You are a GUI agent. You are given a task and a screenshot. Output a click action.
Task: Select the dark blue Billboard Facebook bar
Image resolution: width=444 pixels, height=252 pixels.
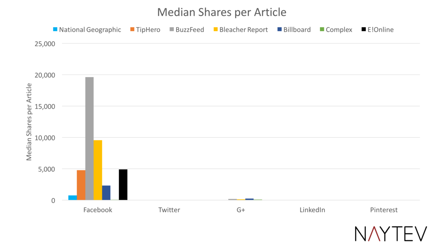(x=106, y=193)
